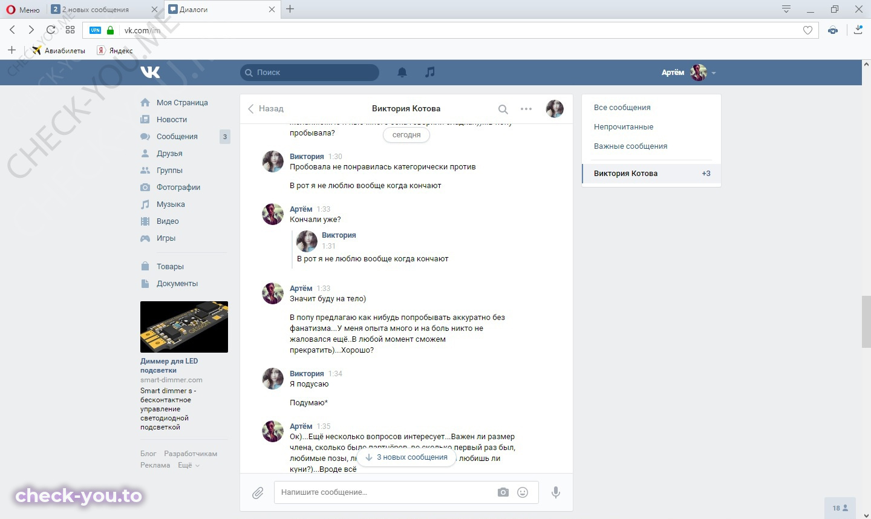Open the Блог footer link
The image size is (871, 519).
click(x=148, y=454)
